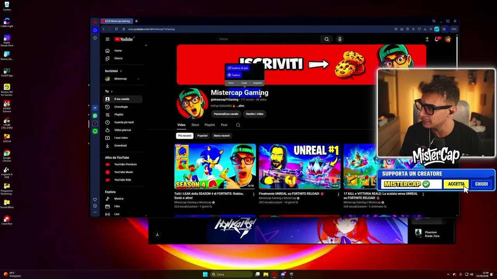Screen dimensions: 497x279
Task: Search within channel magnifier icon
Action: point(238,125)
